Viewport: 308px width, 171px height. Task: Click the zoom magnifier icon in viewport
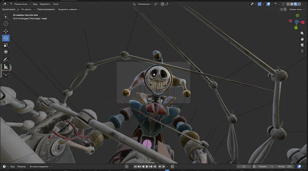[x=302, y=34]
